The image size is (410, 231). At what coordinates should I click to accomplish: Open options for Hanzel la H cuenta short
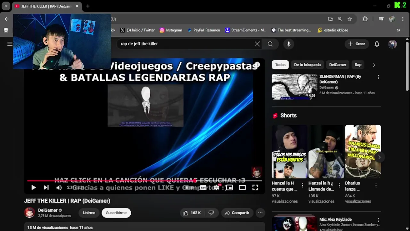(302, 185)
